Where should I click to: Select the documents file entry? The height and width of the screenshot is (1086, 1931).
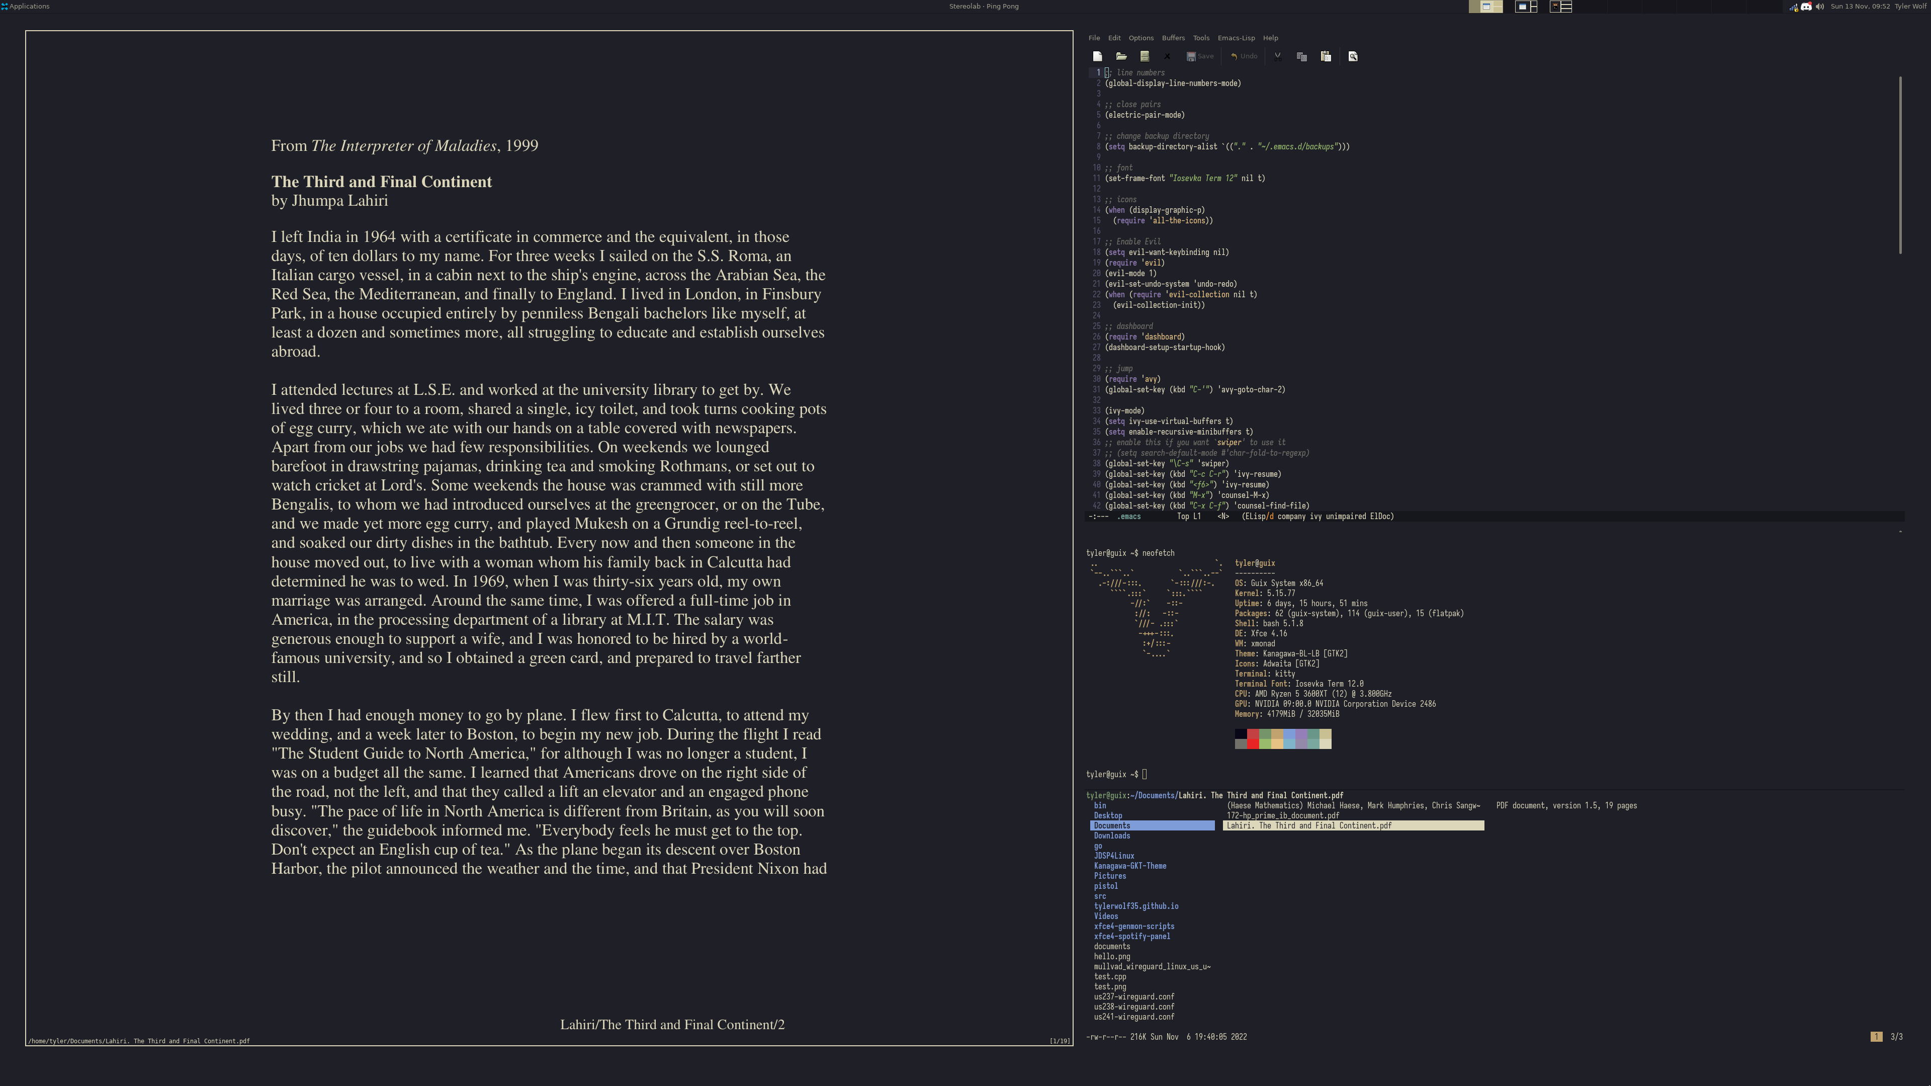coord(1112,947)
